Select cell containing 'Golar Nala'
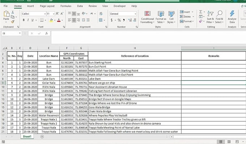This screenshot has width=246, height=144. (x=48, y=83)
